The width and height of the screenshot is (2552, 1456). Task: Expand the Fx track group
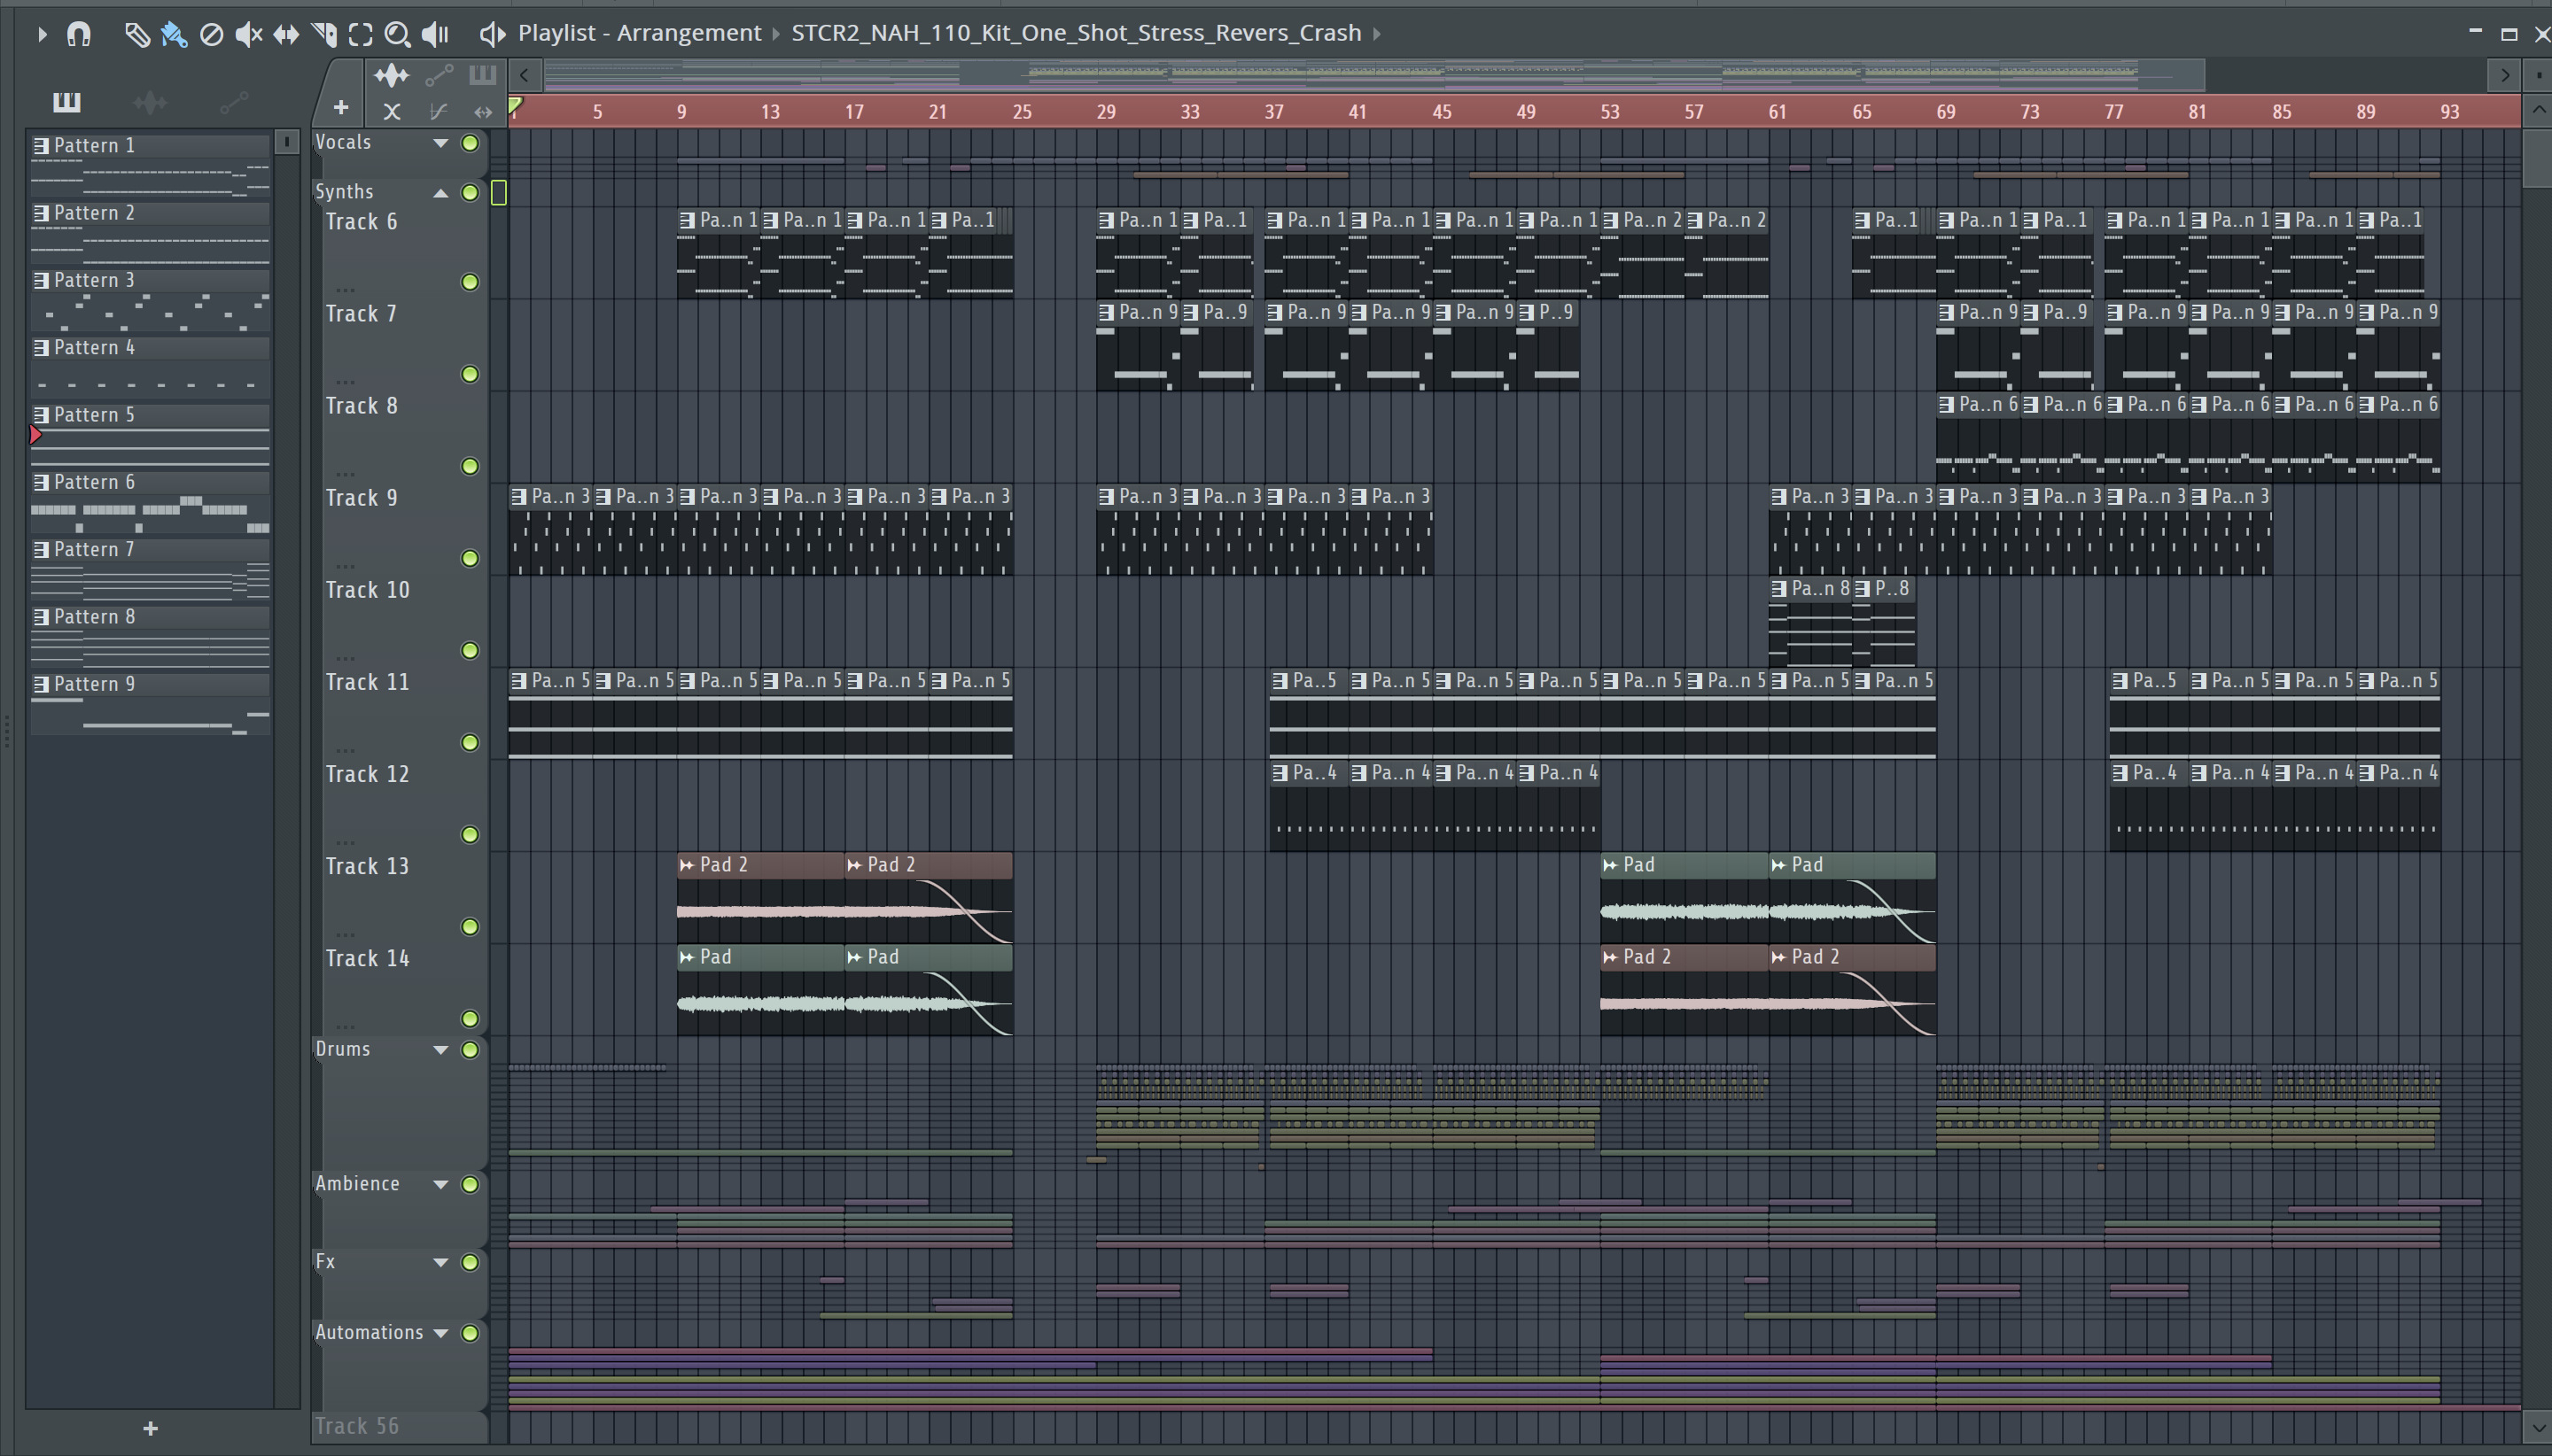coord(440,1262)
